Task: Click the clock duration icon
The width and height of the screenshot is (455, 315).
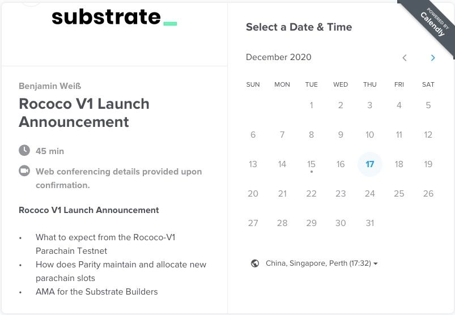Action: [24, 150]
